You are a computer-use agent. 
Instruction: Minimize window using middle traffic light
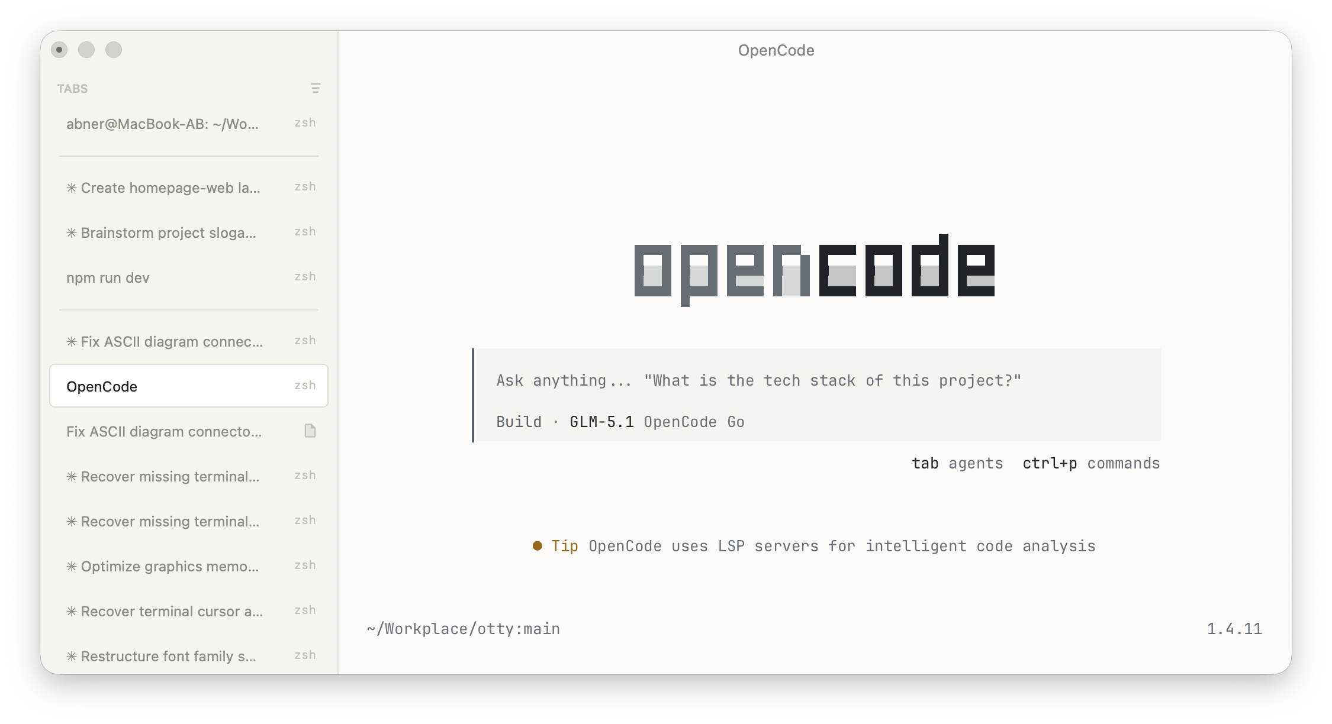pyautogui.click(x=86, y=50)
